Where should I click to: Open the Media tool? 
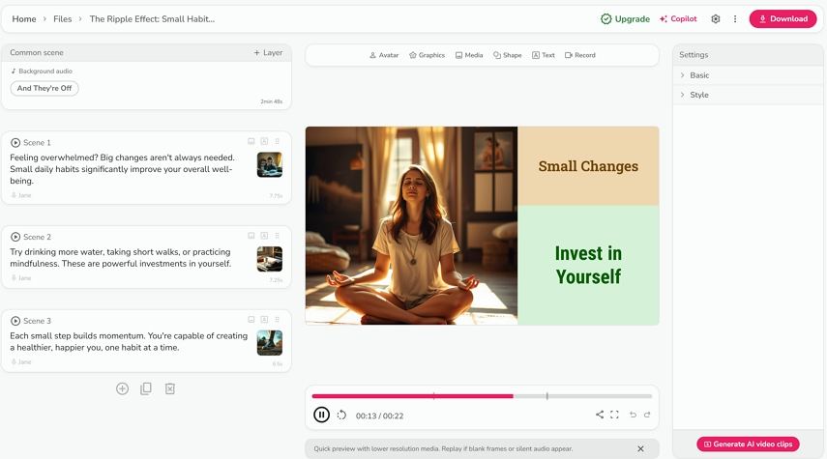469,55
